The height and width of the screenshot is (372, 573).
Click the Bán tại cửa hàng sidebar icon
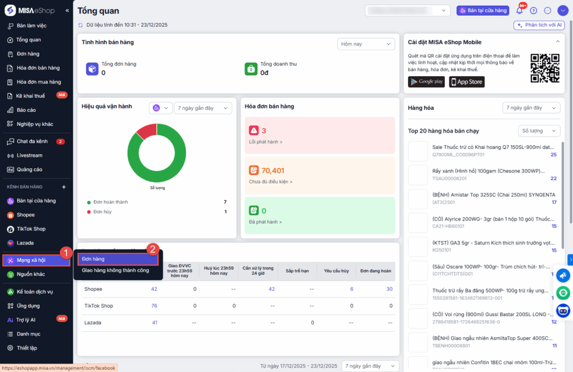(10, 201)
